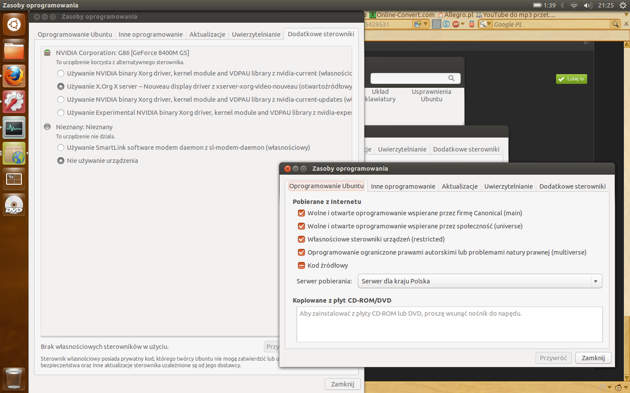Toggle the Canonical (main) software checkbox
The height and width of the screenshot is (393, 630).
click(301, 213)
